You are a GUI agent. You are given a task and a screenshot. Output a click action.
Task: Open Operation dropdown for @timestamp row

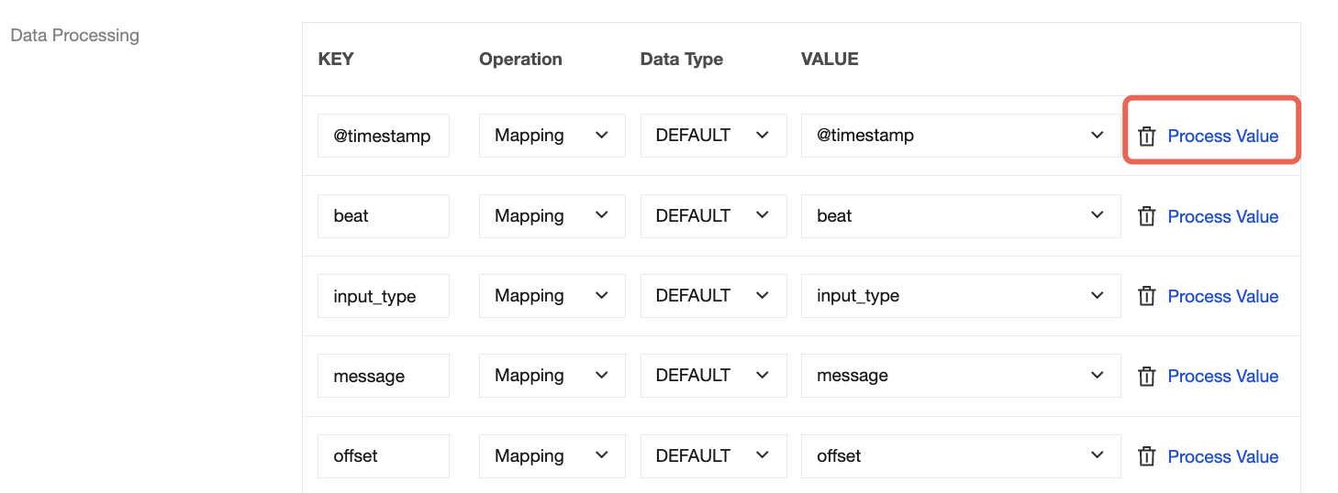pyautogui.click(x=552, y=136)
